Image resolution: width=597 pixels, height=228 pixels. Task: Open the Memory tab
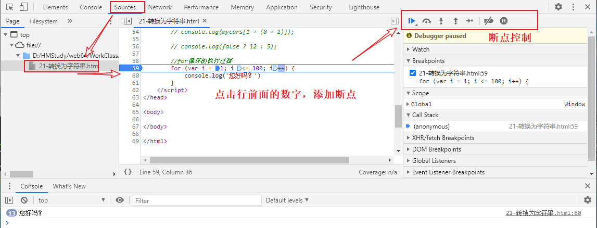click(242, 7)
